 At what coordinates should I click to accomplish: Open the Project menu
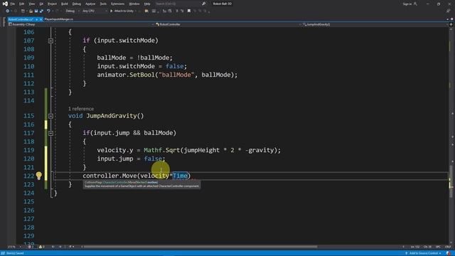52,4
